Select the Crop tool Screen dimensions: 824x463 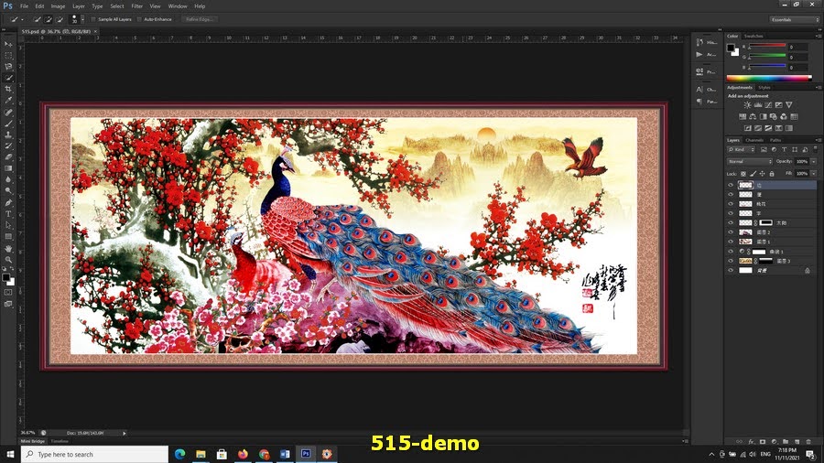click(8, 90)
